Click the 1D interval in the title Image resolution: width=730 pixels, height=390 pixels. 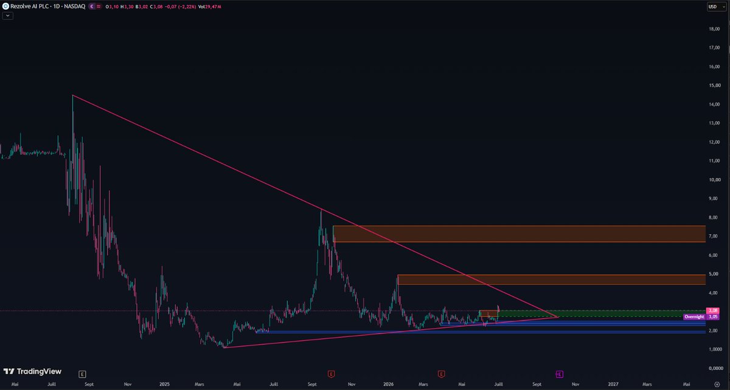coord(56,6)
